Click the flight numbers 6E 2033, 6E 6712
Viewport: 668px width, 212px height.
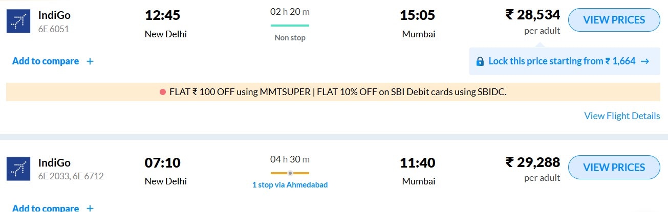[71, 176]
